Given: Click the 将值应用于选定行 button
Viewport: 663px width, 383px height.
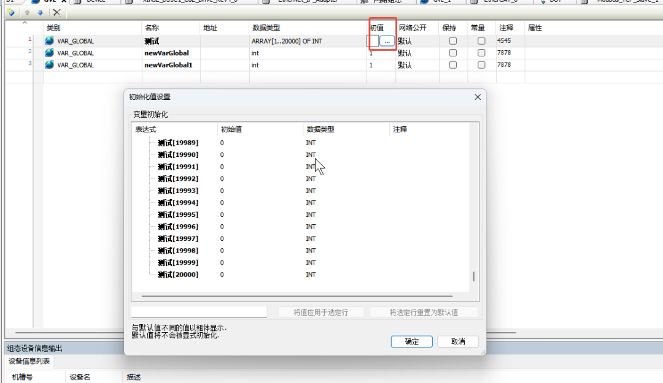Looking at the screenshot, I should (321, 313).
